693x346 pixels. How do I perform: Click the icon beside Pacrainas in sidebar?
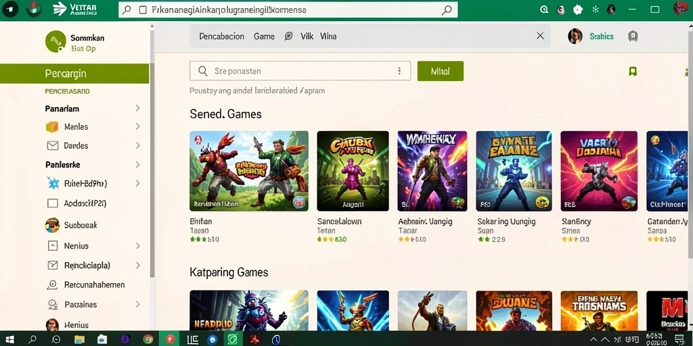pos(52,305)
